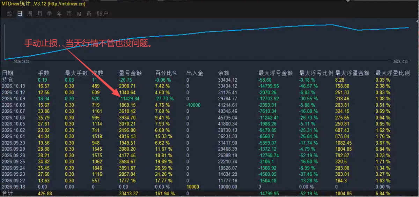Click the 出入金 column header
The width and height of the screenshot is (419, 197).
(195, 73)
